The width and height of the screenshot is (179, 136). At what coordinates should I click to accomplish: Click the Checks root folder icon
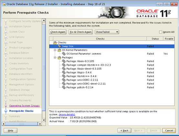pyautogui.click(x=55, y=43)
